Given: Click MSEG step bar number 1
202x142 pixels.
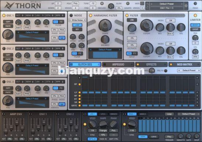Looking at the screenshot, I should [140, 126].
